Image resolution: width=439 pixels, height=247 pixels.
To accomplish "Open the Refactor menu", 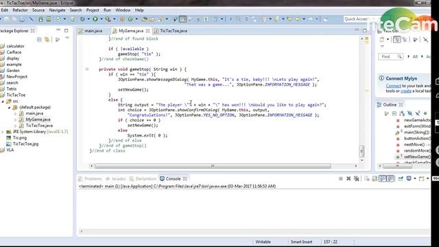I will (x=20, y=10).
